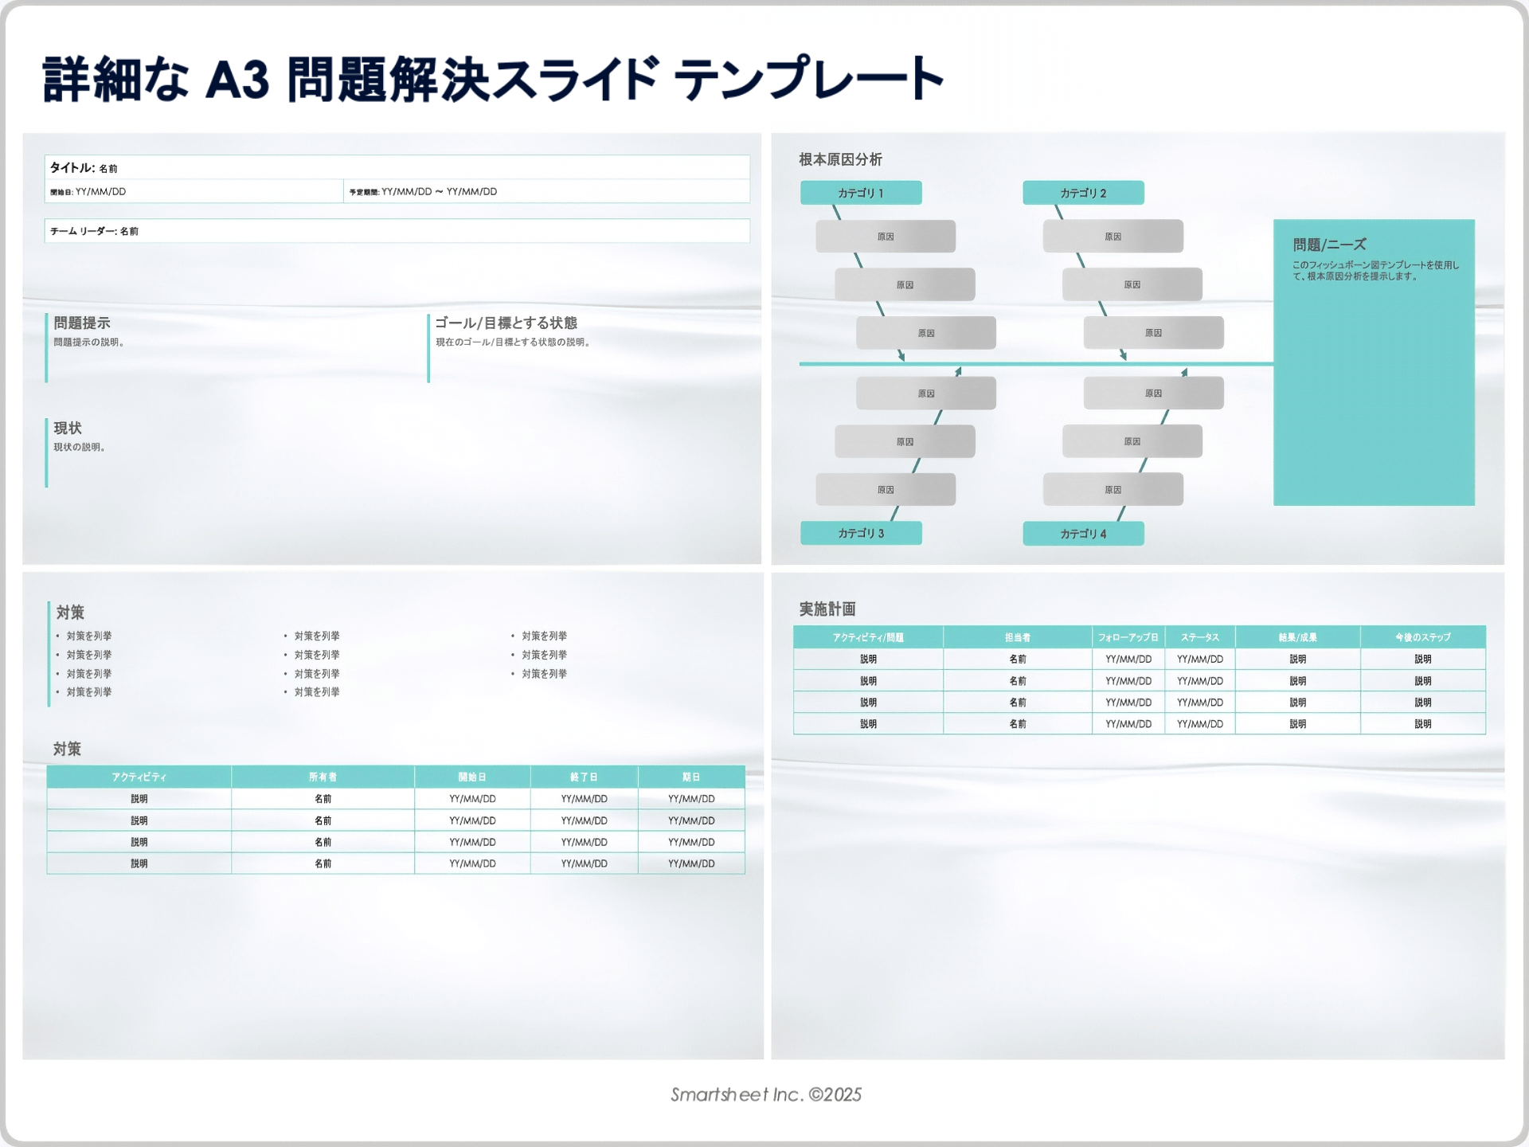Click the 実施計画 section heading
The width and height of the screenshot is (1529, 1147).
(x=827, y=609)
